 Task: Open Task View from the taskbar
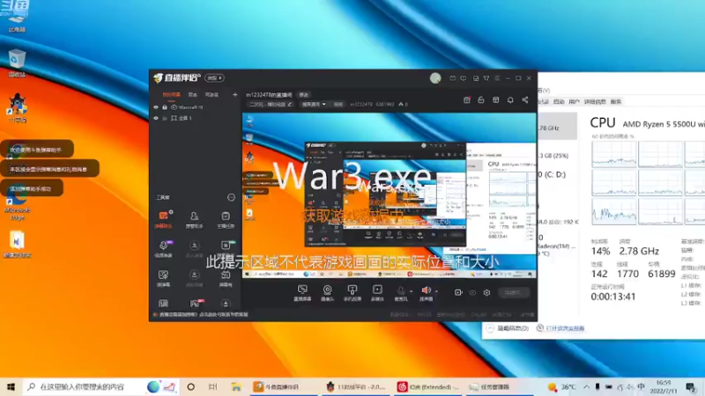212,386
